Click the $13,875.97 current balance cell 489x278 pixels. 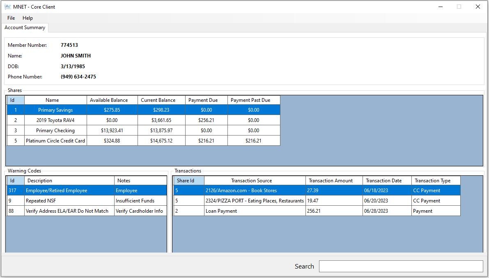tap(161, 131)
